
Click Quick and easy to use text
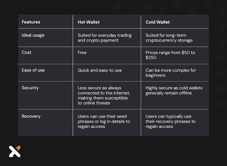[x=100, y=70]
